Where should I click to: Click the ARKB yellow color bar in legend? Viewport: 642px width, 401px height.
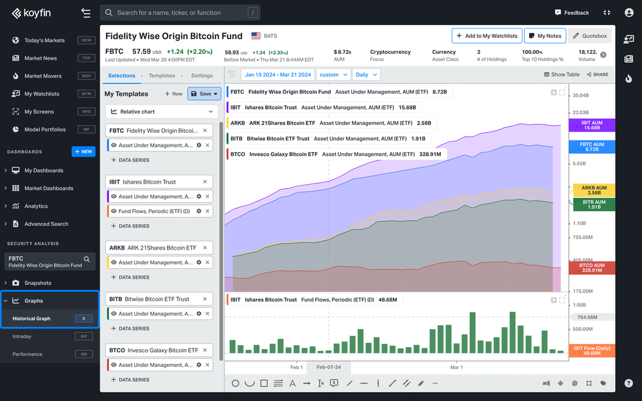coord(228,123)
